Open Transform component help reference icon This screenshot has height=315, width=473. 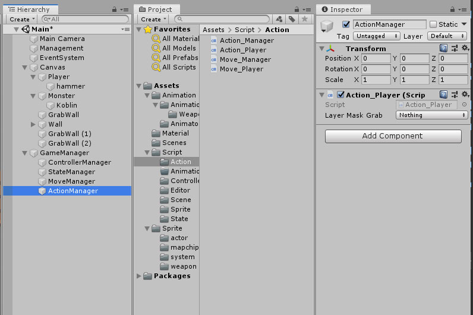[443, 49]
